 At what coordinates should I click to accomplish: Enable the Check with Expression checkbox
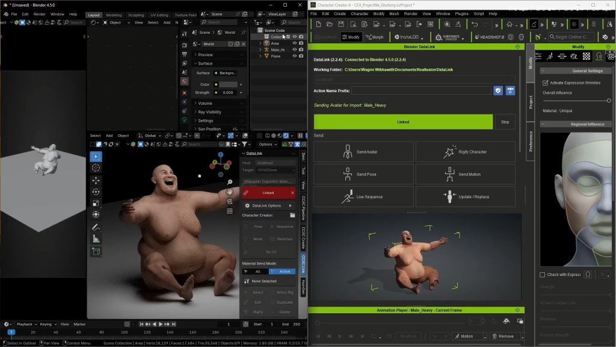point(543,275)
